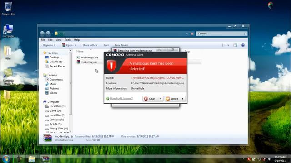Click the Comodo tray icon
Screen dimensions: 291x163
(249, 159)
